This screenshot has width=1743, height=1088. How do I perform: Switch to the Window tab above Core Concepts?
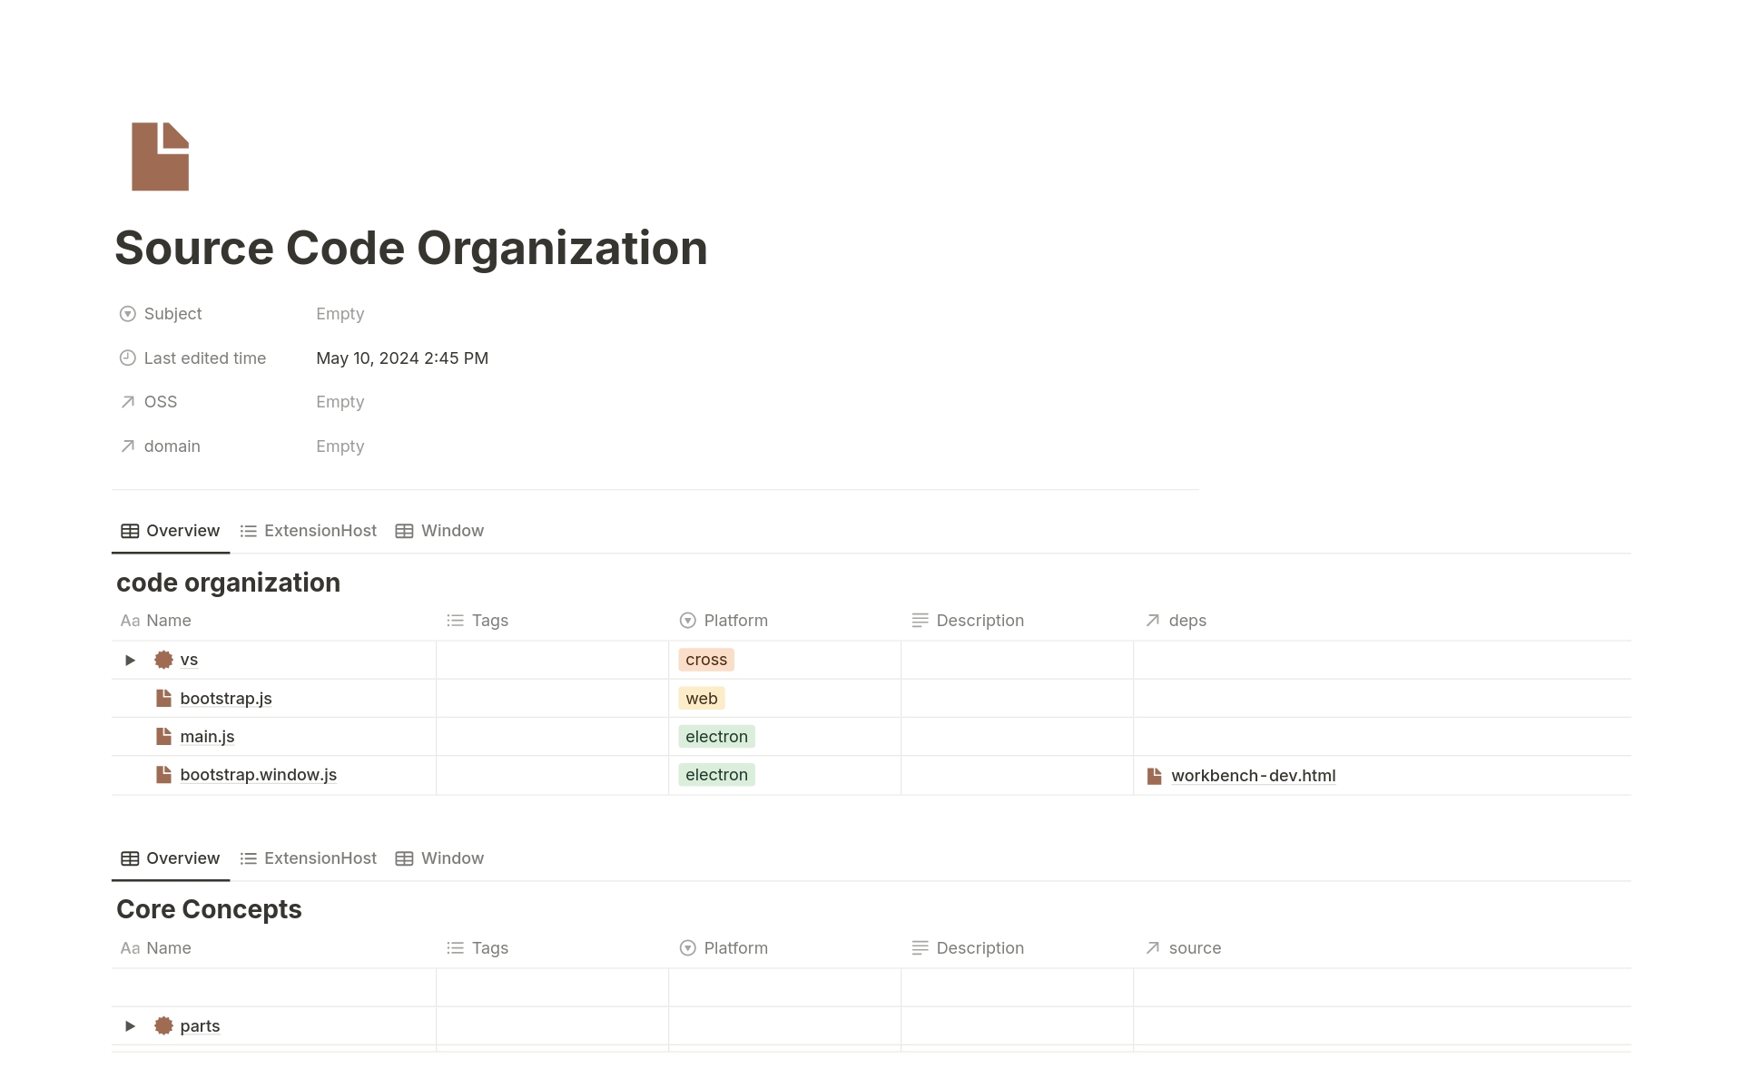pyautogui.click(x=440, y=858)
